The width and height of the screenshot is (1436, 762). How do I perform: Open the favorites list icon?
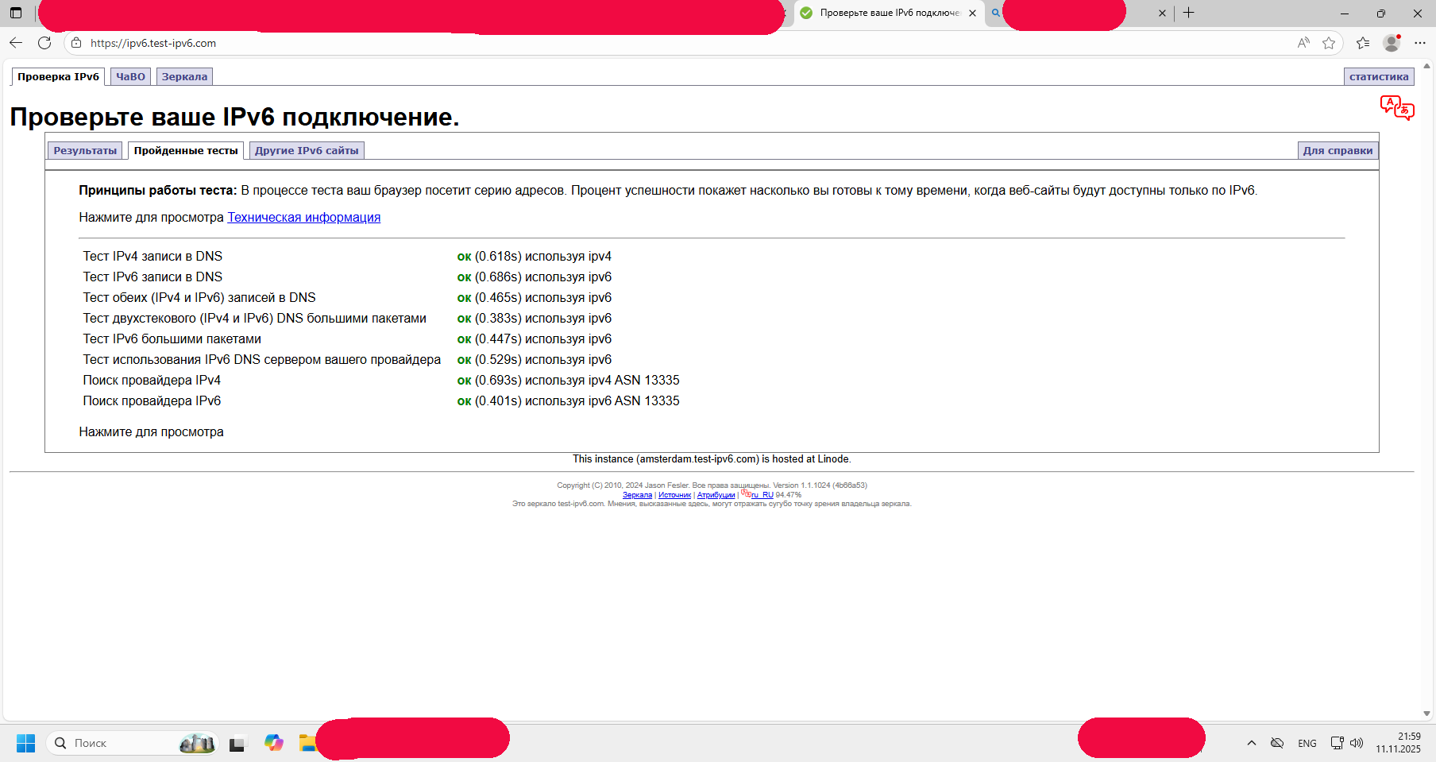(1363, 43)
